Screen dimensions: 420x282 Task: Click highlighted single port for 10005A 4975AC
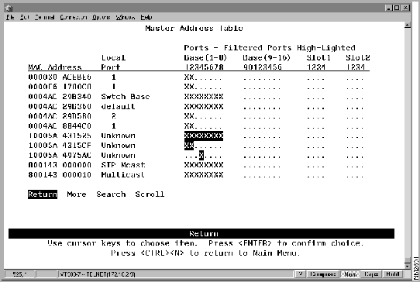201,155
